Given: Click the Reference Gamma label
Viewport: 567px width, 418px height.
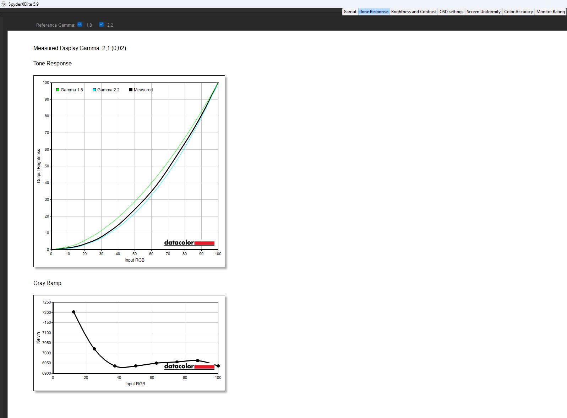Looking at the screenshot, I should (x=55, y=25).
